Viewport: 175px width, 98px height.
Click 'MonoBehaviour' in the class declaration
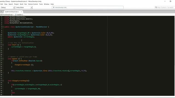[x=42, y=27]
